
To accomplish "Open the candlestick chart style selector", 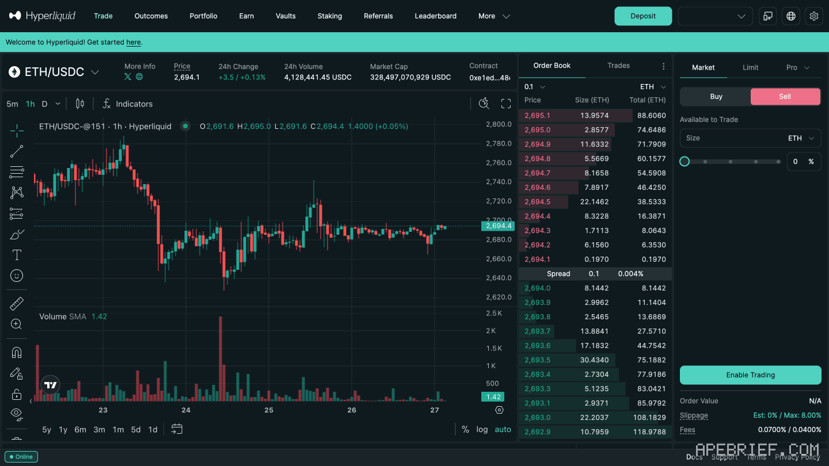I will point(80,104).
